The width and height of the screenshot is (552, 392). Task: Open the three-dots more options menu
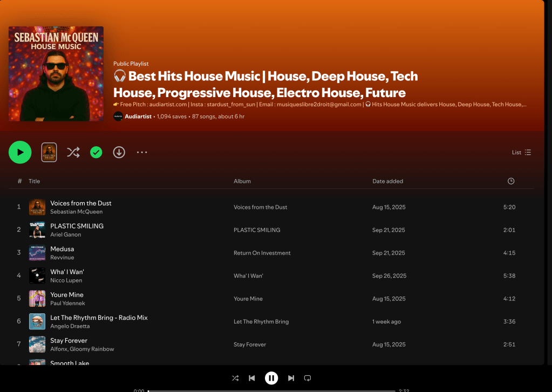142,153
